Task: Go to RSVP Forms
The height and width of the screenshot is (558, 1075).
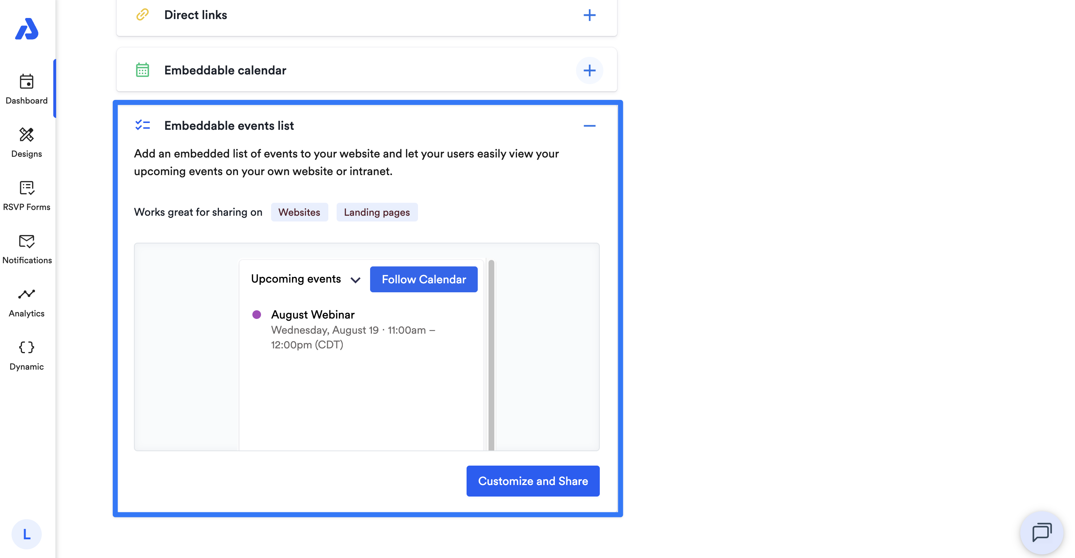Action: [x=27, y=196]
